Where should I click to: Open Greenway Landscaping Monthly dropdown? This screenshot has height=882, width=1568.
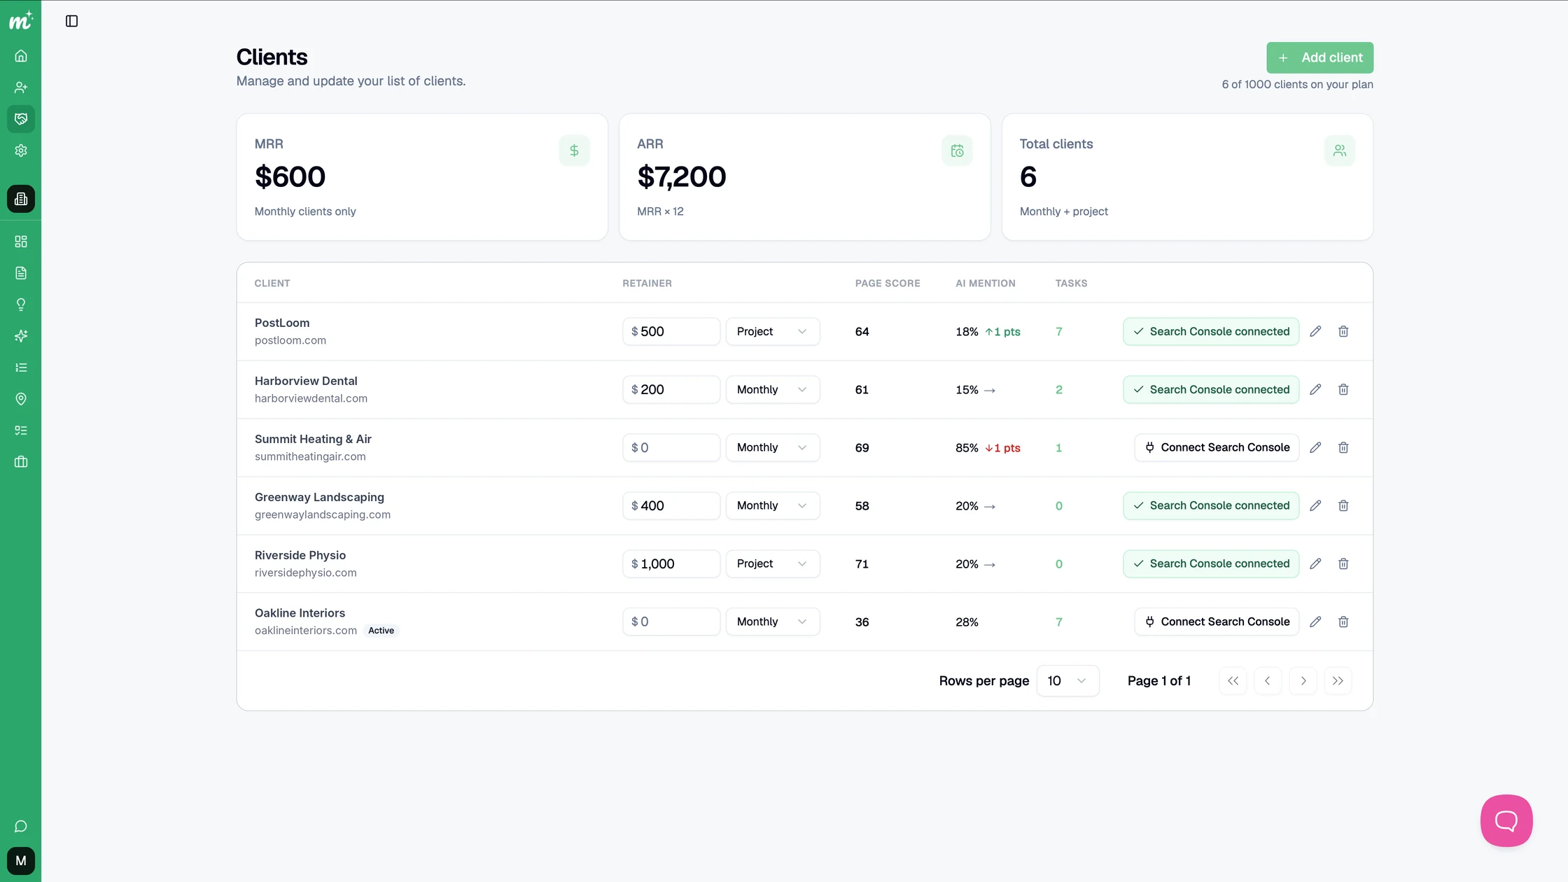(773, 506)
